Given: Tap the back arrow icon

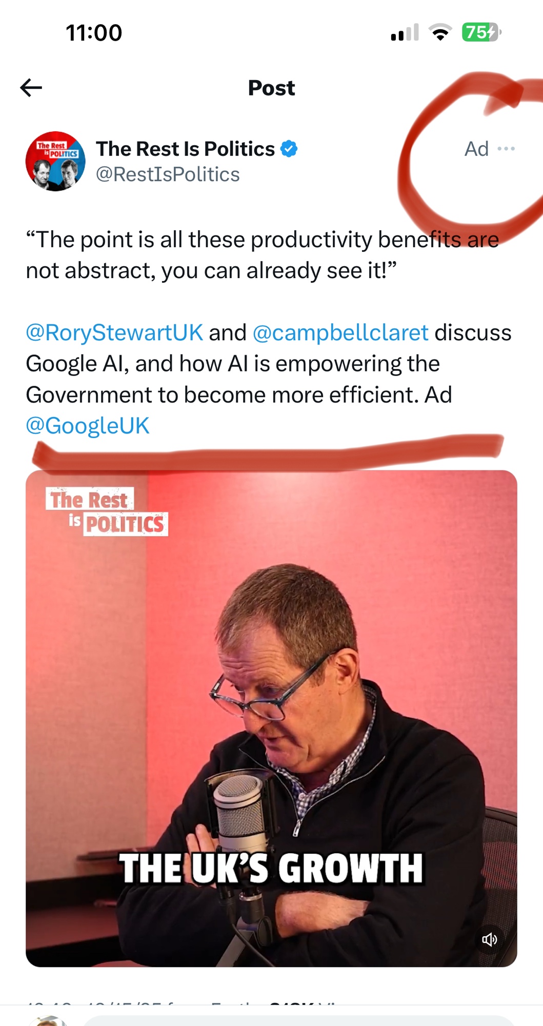Looking at the screenshot, I should pos(31,88).
